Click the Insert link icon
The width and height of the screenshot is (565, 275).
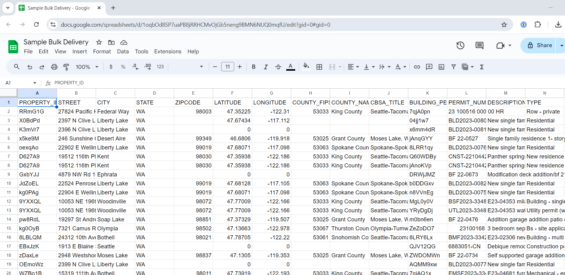click(x=417, y=67)
